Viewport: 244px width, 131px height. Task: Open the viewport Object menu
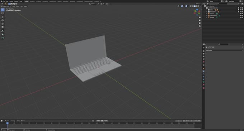click(25, 6)
